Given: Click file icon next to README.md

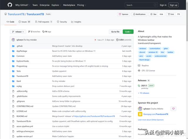Looking at the screenshot, I should [13, 116].
